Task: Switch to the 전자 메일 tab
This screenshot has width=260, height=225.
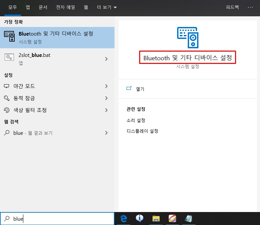Action: 66,7
